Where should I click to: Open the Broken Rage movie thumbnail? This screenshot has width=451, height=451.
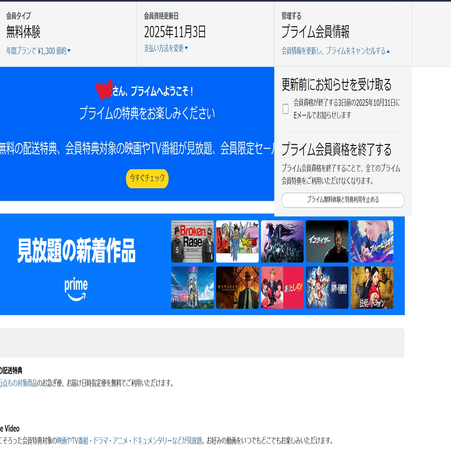point(192,241)
